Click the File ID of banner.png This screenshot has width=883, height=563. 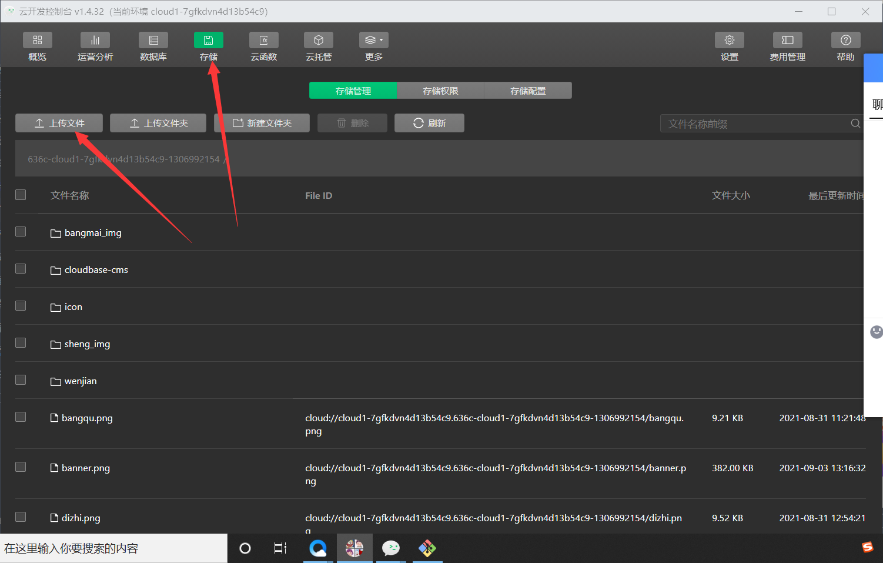(x=496, y=474)
